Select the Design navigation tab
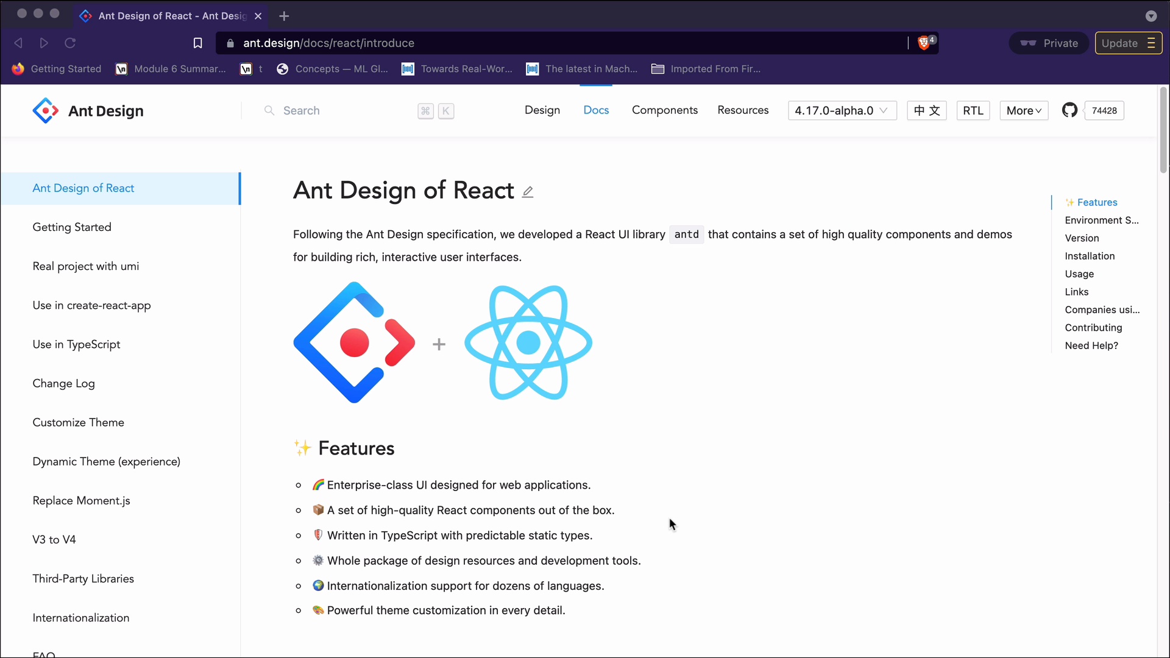1170x658 pixels. [x=543, y=110]
